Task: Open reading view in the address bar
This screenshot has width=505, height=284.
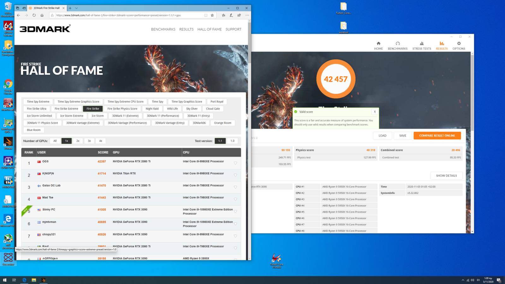Action: [206, 15]
